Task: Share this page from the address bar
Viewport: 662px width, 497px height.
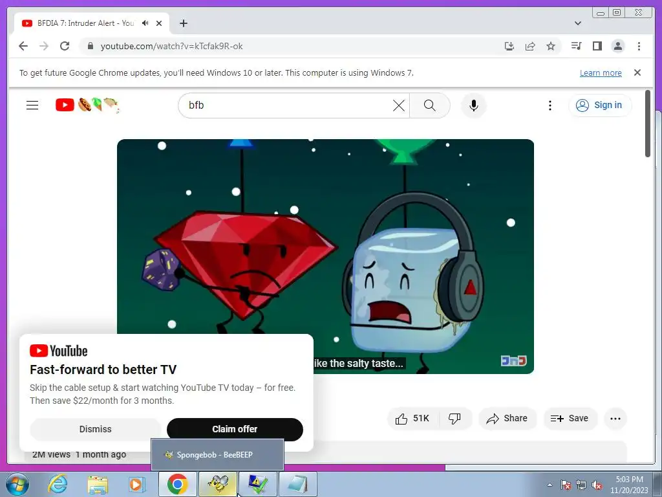Action: point(530,46)
